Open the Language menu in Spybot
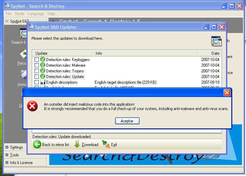 click(36, 14)
